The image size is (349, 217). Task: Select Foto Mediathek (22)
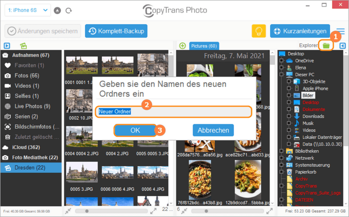[31, 158]
